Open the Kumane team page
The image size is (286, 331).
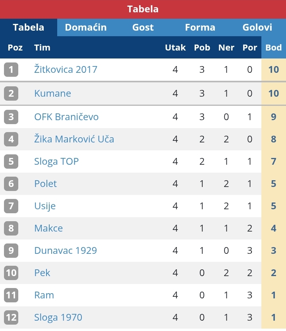click(x=52, y=93)
